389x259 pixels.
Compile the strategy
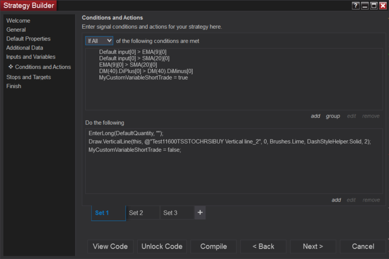[x=214, y=246]
